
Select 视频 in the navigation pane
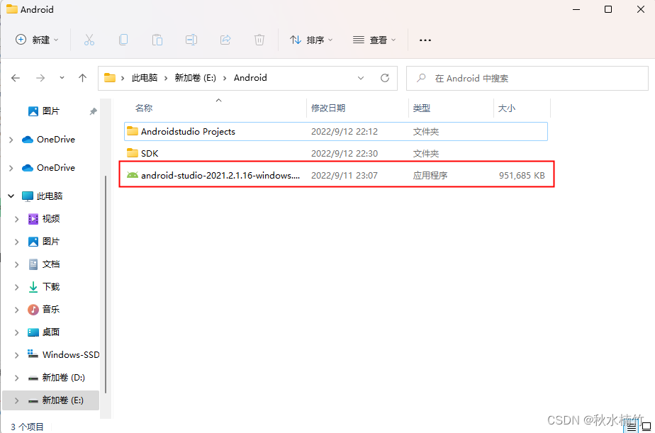pyautogui.click(x=51, y=219)
